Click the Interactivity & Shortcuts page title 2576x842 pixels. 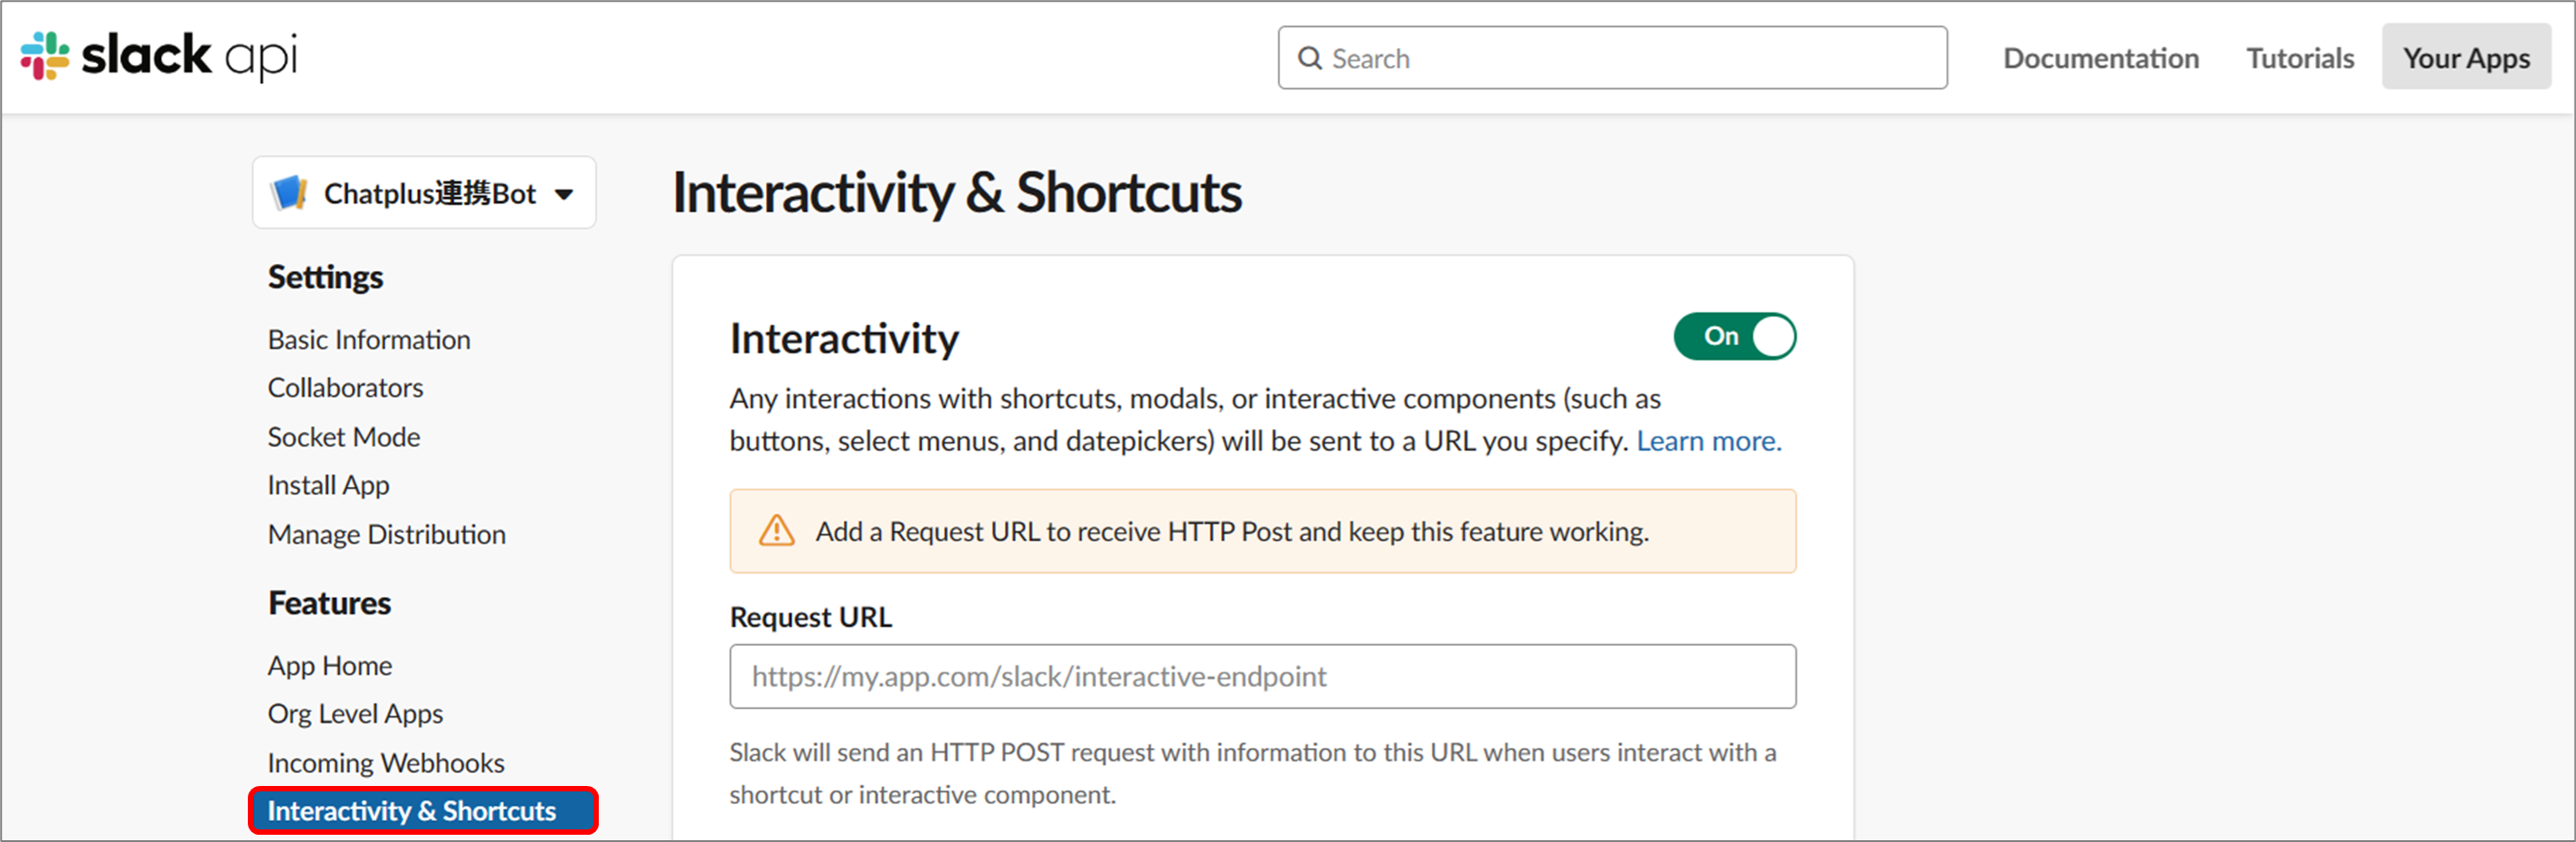pyautogui.click(x=957, y=192)
